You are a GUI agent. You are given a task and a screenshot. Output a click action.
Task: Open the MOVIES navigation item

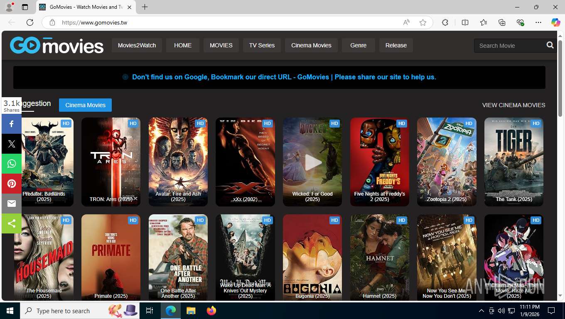221,45
